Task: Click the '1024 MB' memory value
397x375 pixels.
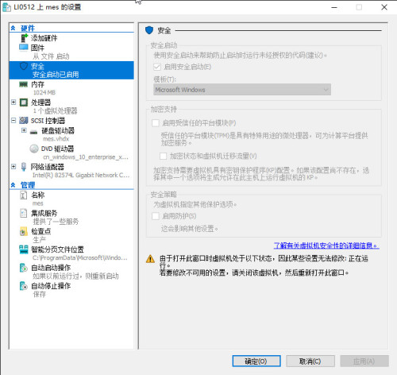Action: [x=44, y=92]
